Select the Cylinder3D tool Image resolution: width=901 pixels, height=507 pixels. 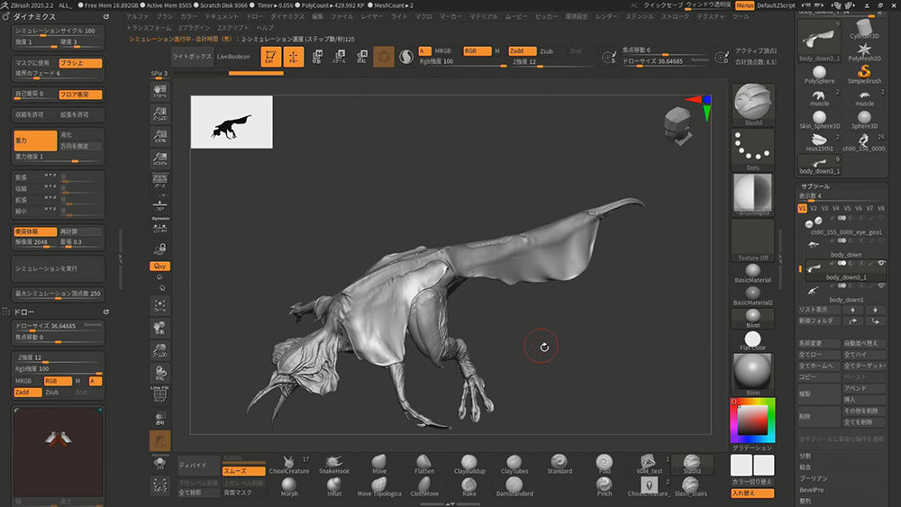coord(864,29)
